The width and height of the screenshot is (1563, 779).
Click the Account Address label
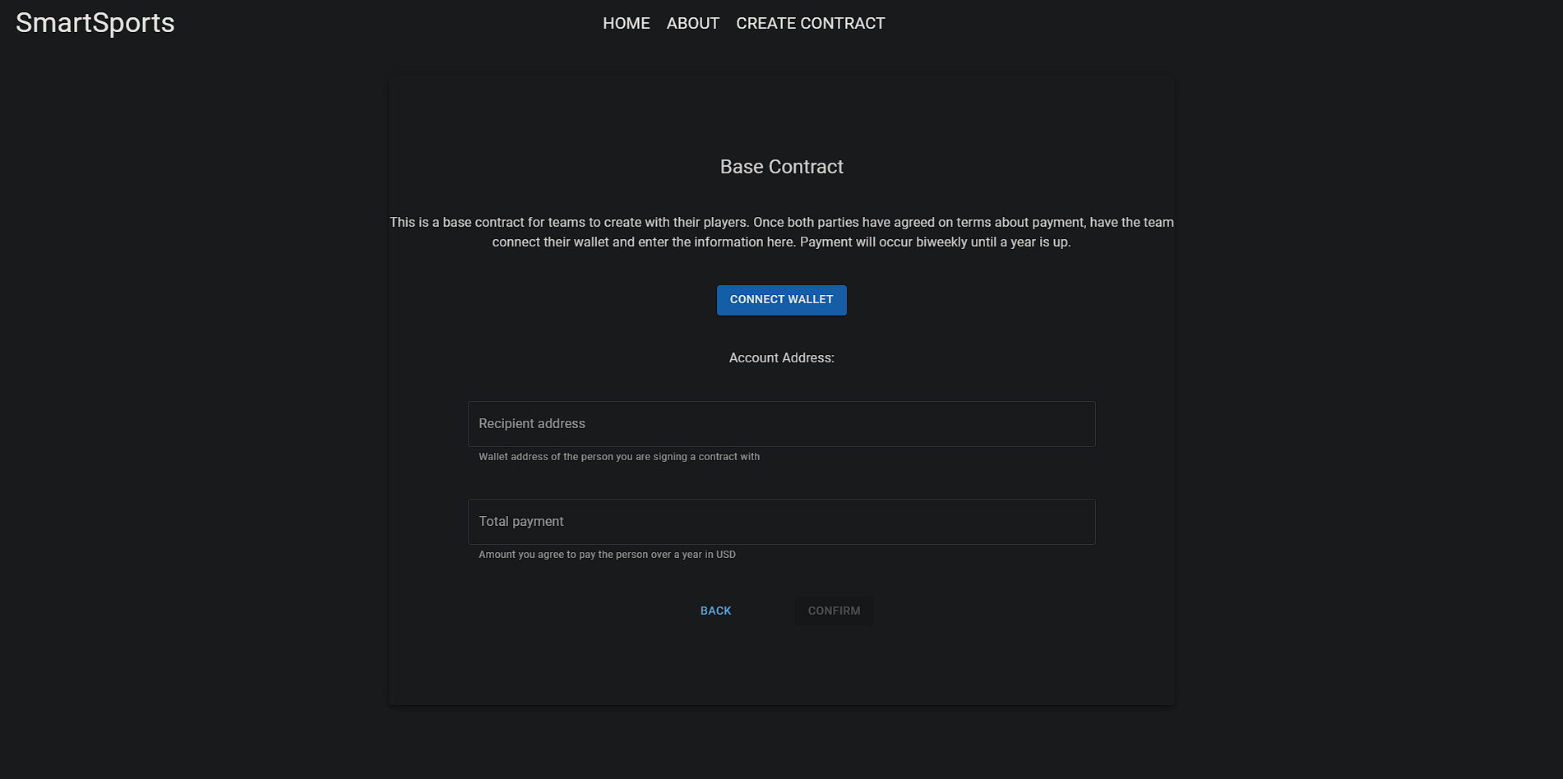click(781, 357)
